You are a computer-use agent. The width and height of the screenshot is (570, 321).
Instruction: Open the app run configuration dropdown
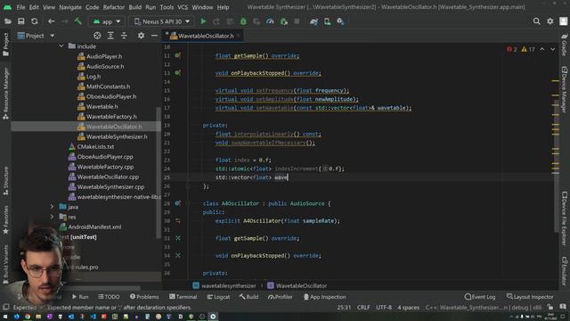pos(107,21)
